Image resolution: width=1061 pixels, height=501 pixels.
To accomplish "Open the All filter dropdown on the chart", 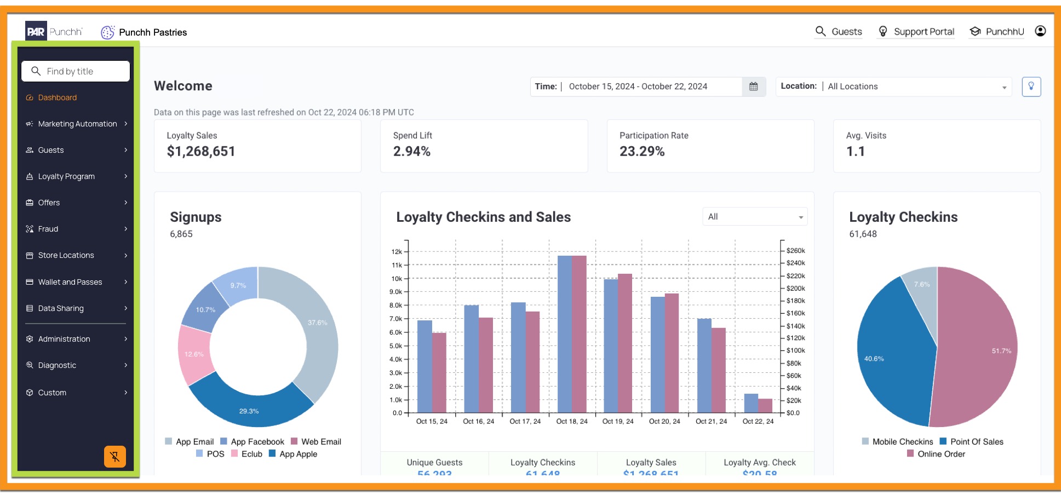I will coord(755,217).
